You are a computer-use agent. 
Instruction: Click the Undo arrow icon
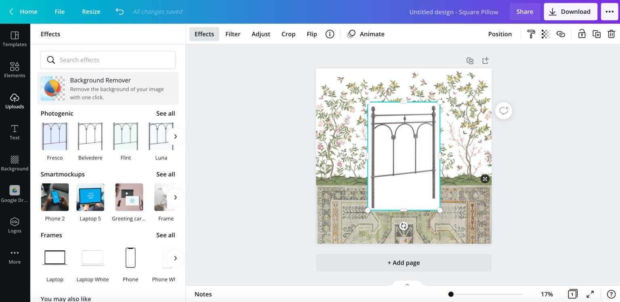119,11
